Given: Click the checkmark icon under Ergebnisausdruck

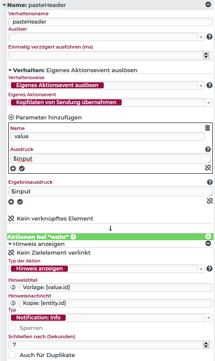Looking at the screenshot, I should 20,202.
